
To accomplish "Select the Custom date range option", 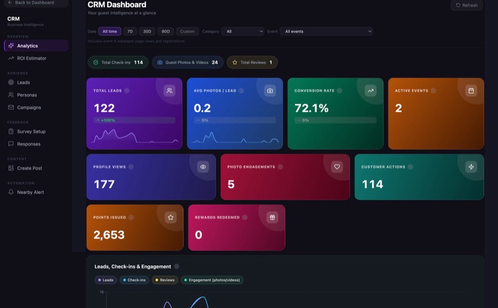I will (188, 32).
